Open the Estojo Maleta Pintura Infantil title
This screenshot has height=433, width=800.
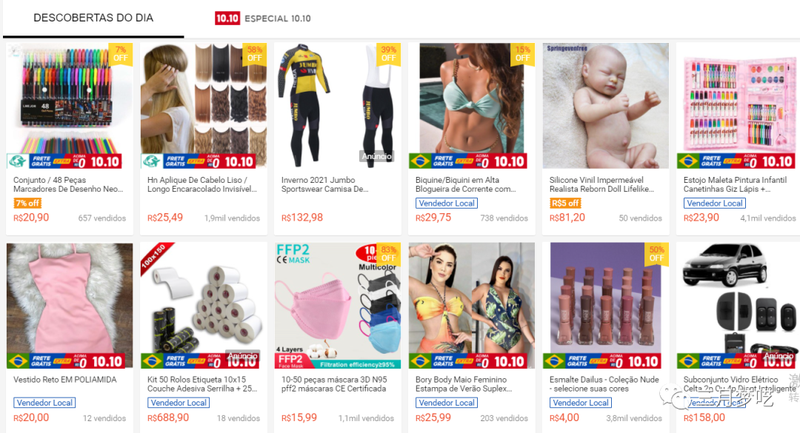click(735, 184)
